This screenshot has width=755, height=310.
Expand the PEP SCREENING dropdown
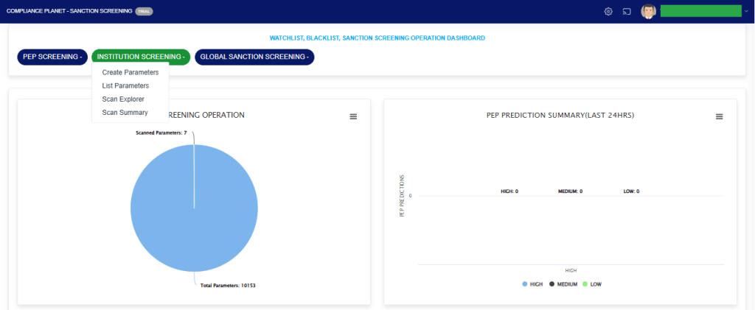click(52, 57)
